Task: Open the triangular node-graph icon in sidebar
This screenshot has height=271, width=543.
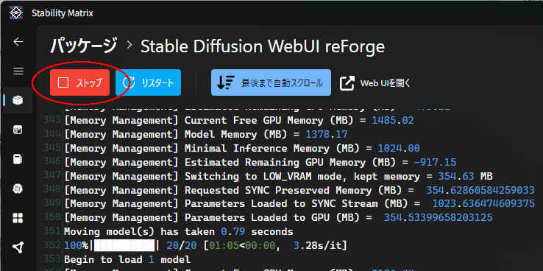Action: [x=18, y=247]
